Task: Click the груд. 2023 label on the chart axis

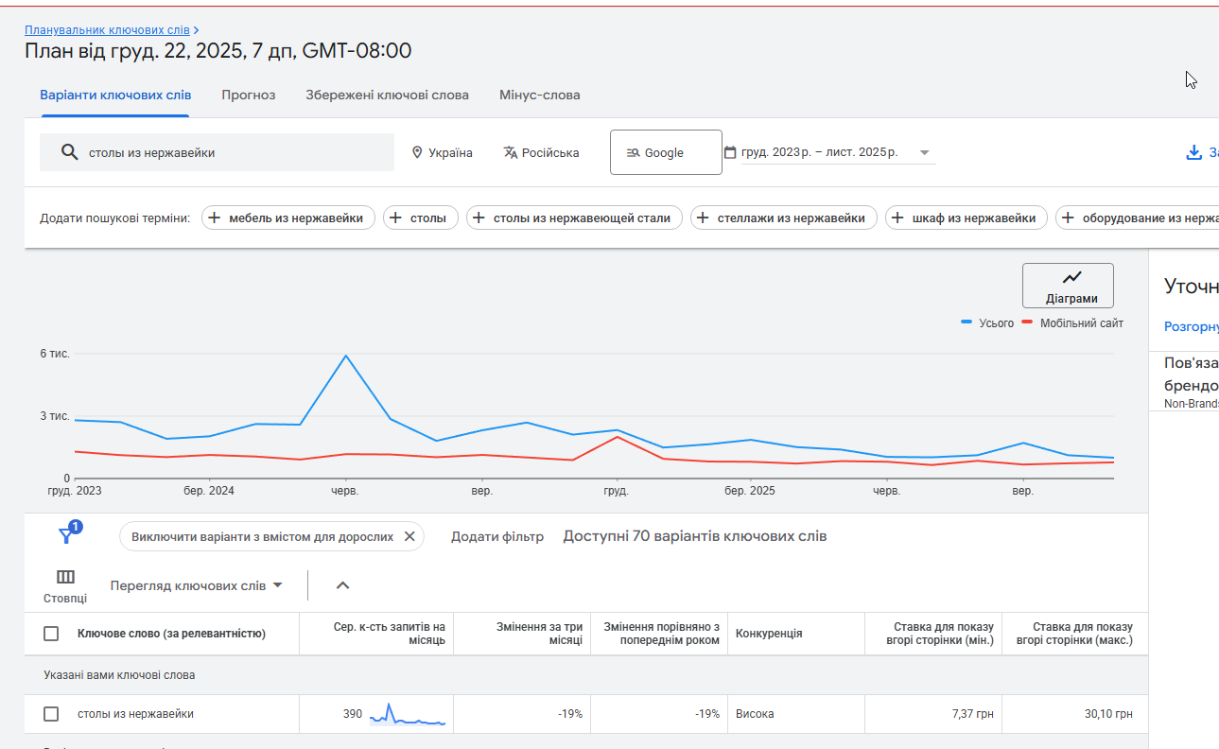Action: click(x=75, y=492)
